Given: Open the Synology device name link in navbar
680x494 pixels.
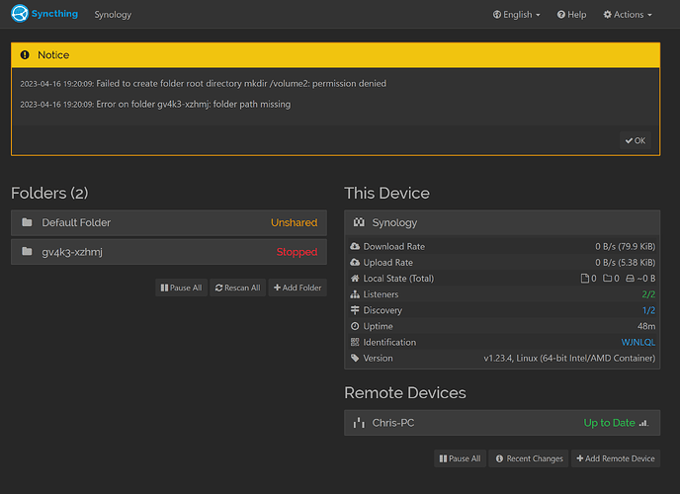Looking at the screenshot, I should 113,14.
